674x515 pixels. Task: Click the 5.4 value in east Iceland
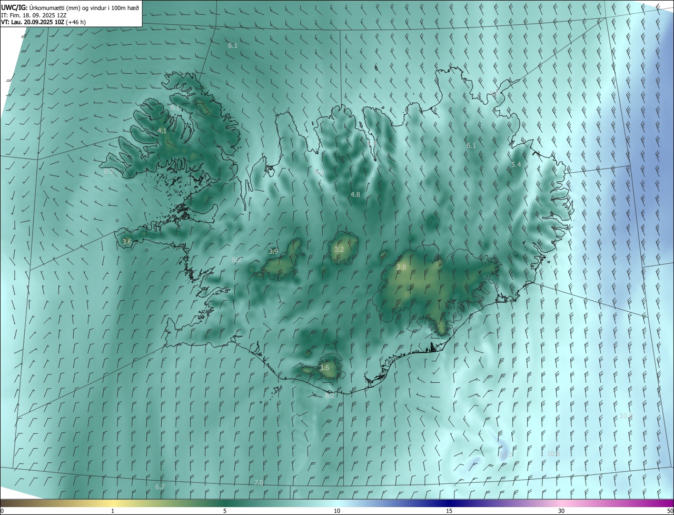pyautogui.click(x=516, y=165)
